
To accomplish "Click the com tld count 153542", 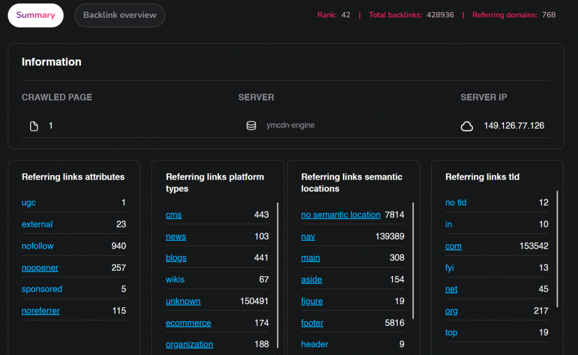I will pos(533,246).
